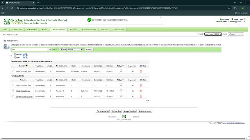Screen dimensions: 250x140
Task: Open Miguel Contreras Angel student link
Action: 24,96
